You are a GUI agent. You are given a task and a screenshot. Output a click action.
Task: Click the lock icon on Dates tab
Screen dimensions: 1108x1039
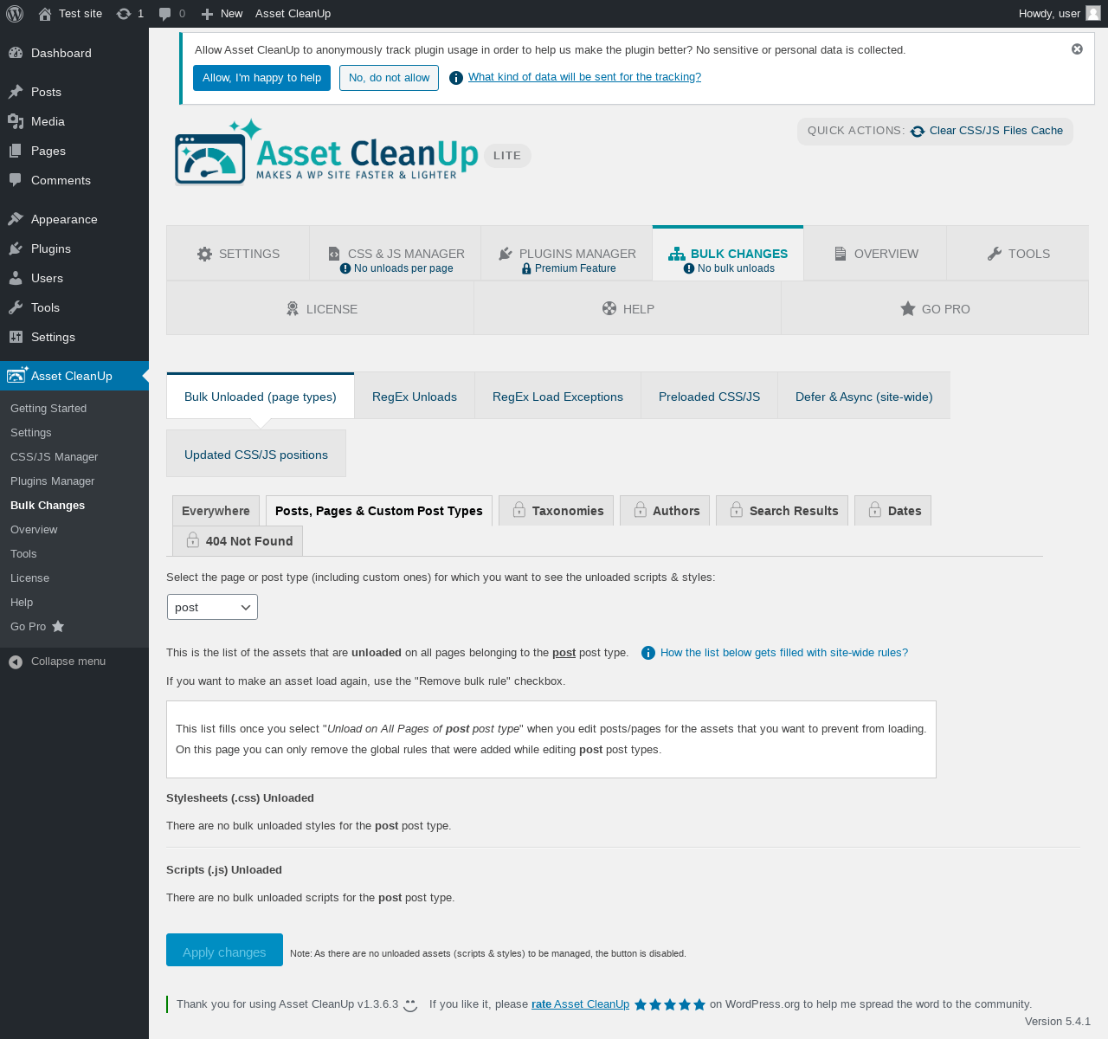click(x=875, y=510)
